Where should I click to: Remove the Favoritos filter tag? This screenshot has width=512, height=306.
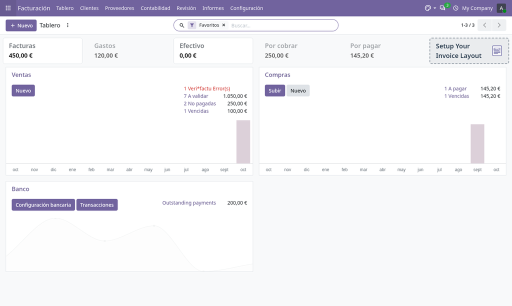tap(223, 25)
